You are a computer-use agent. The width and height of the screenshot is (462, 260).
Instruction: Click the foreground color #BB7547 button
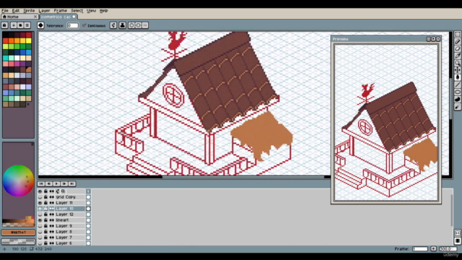pyautogui.click(x=18, y=233)
